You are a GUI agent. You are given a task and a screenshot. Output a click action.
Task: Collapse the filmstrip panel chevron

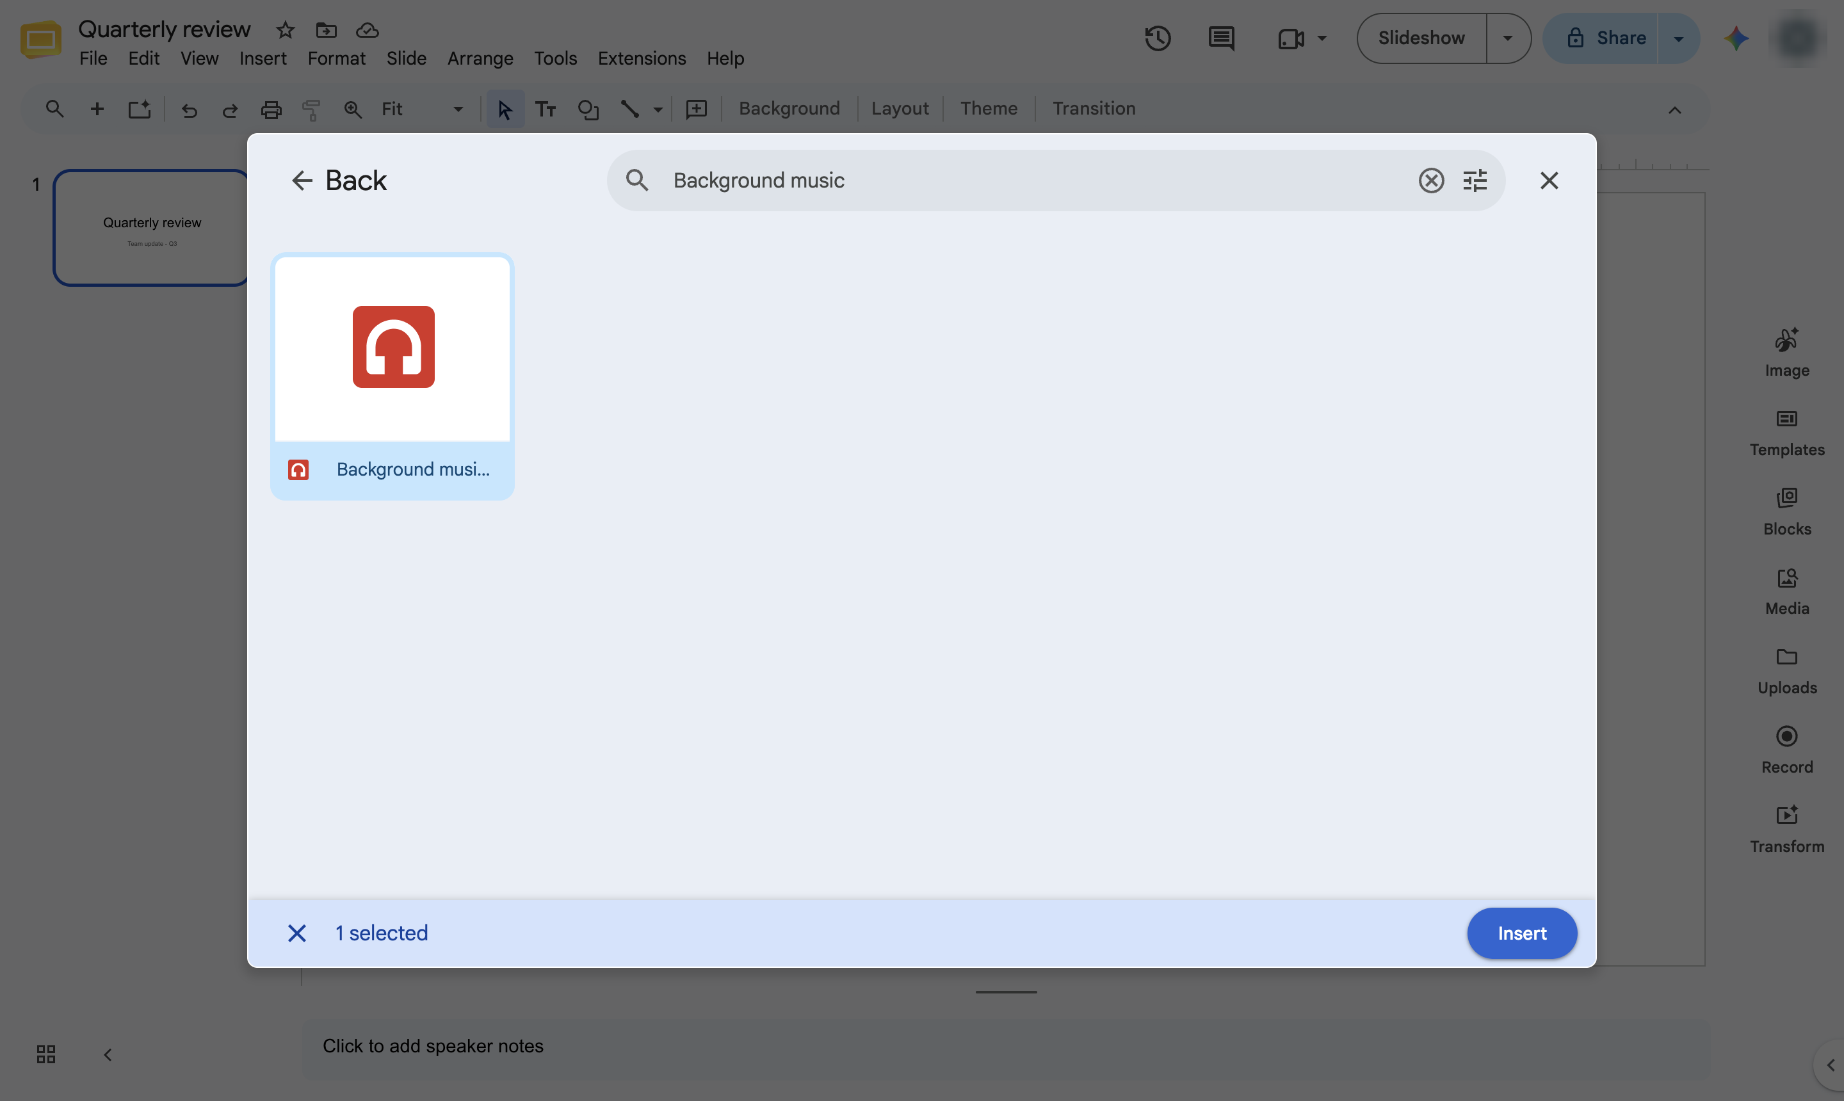click(x=108, y=1054)
